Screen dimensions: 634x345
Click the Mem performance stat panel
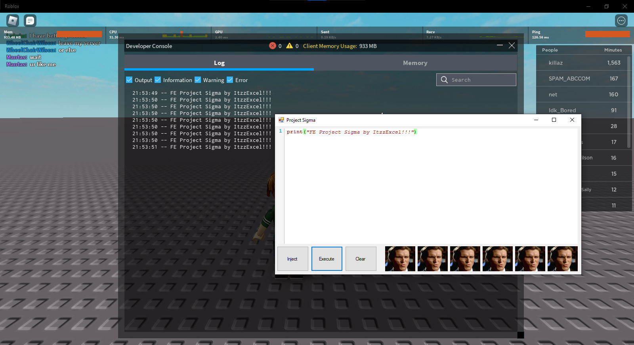[53, 35]
